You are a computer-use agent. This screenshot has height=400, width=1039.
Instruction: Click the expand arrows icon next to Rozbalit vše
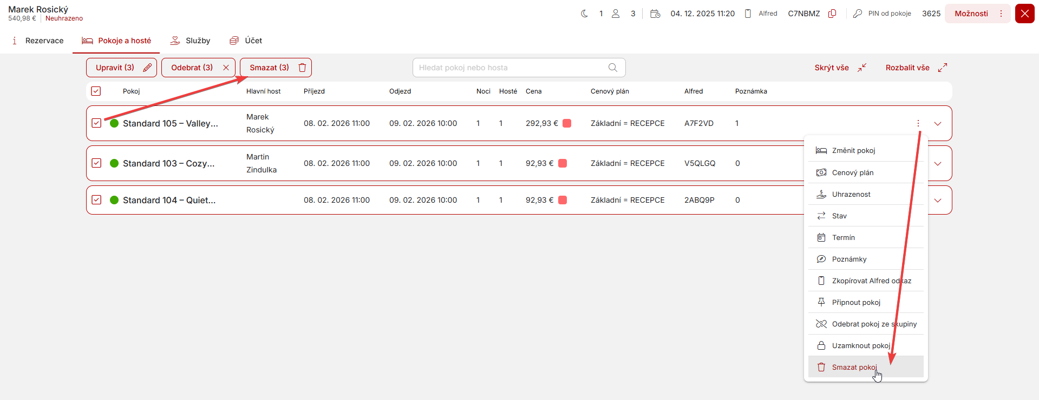point(943,68)
